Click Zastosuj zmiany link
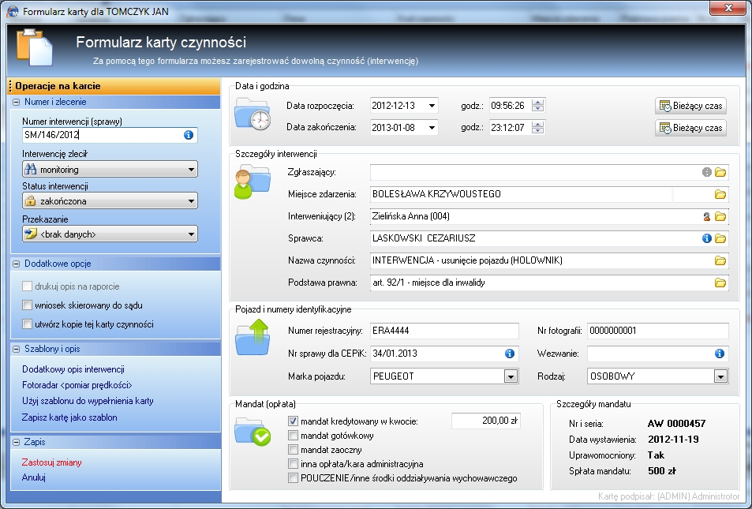 [52, 462]
